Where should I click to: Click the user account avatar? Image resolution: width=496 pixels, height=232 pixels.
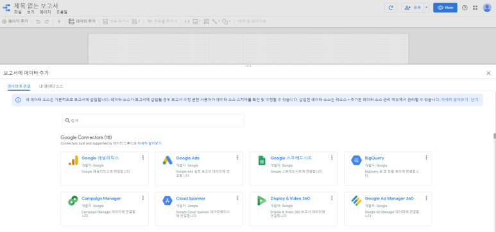(x=487, y=8)
